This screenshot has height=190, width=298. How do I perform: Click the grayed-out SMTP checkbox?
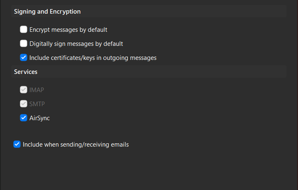click(24, 104)
